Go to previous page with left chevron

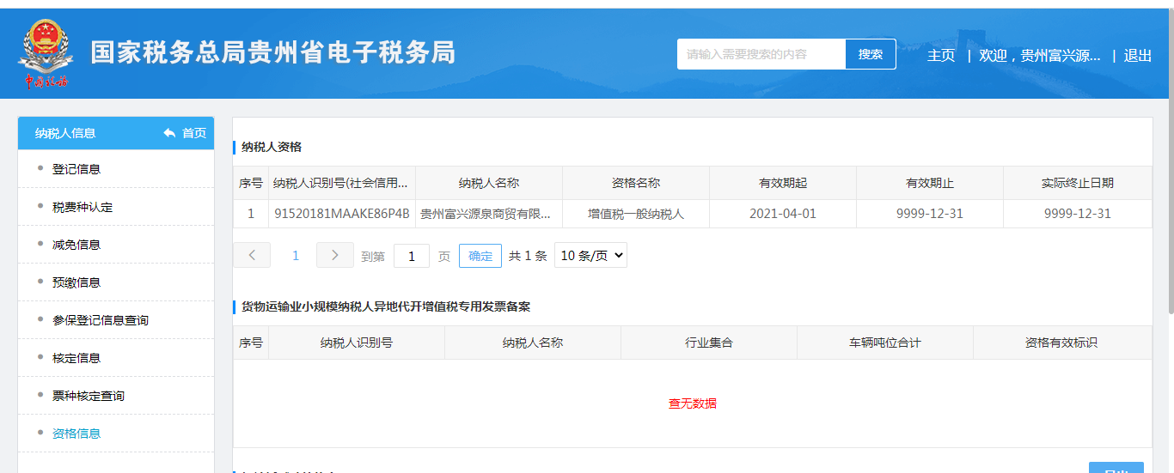252,255
